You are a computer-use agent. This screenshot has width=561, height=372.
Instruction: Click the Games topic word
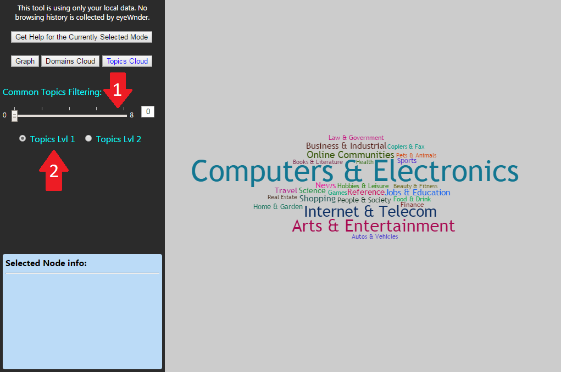[337, 193]
